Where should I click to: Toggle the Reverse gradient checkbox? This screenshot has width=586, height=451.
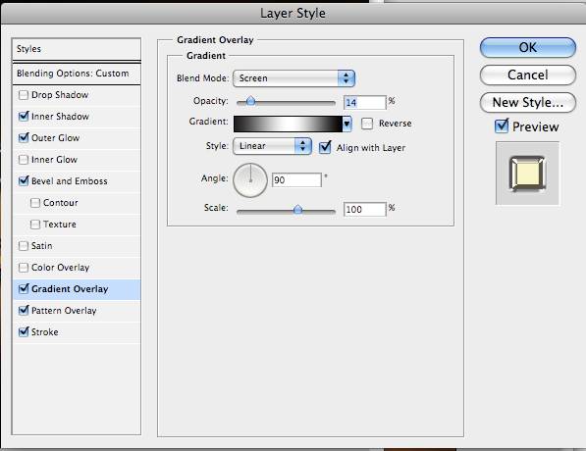pyautogui.click(x=367, y=124)
